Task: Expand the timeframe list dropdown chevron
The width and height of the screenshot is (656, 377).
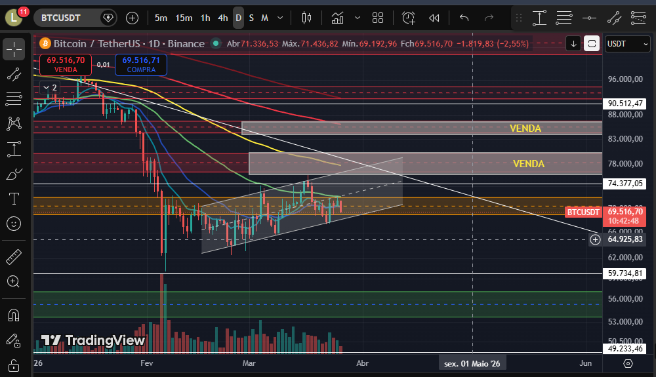Action: pos(280,18)
